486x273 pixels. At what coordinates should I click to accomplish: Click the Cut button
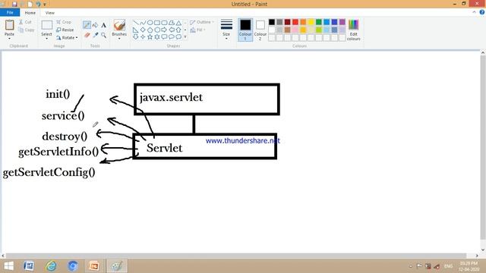[x=25, y=22]
